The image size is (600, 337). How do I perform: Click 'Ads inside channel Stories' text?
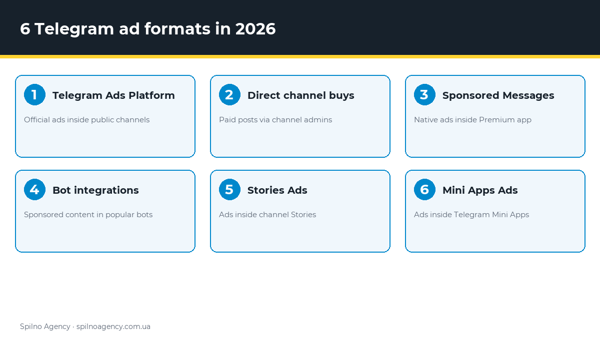click(267, 215)
